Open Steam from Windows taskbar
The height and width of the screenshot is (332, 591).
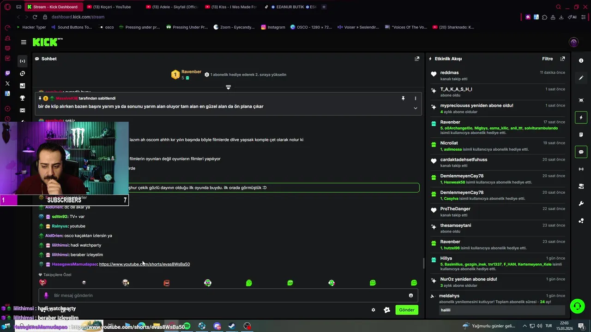(x=232, y=326)
